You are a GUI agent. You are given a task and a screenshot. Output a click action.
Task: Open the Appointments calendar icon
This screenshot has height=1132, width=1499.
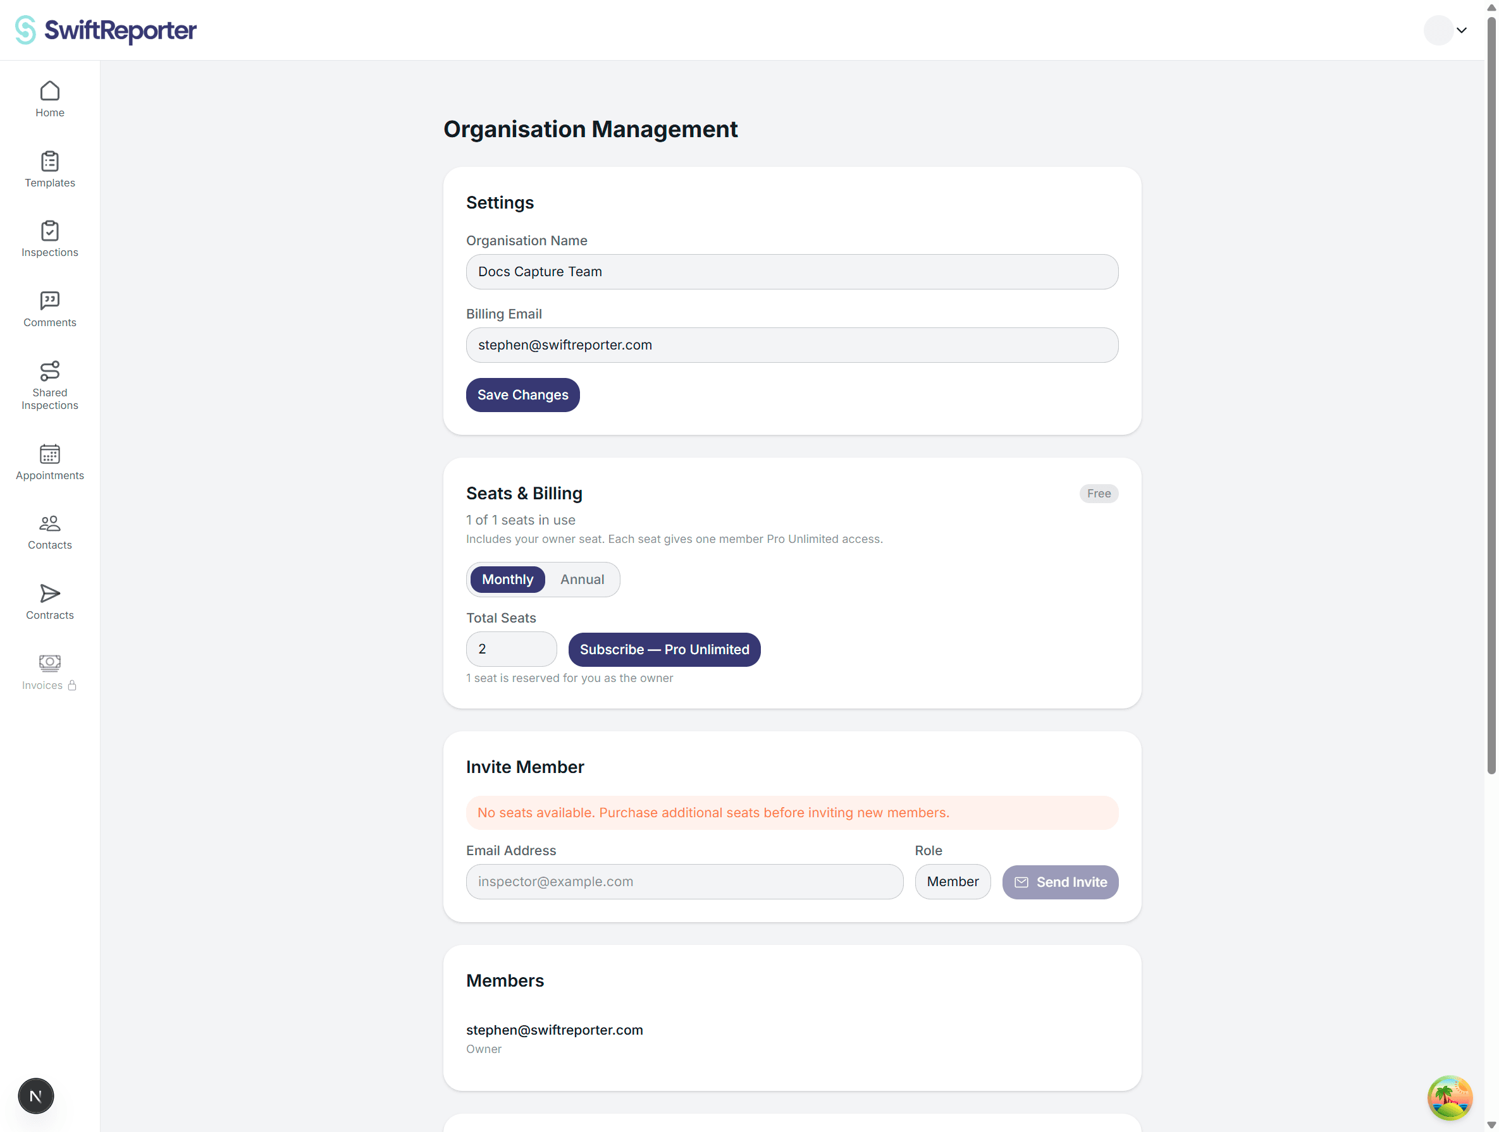[x=49, y=454]
